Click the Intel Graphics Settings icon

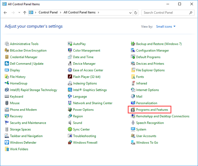pyautogui.click(x=70, y=90)
